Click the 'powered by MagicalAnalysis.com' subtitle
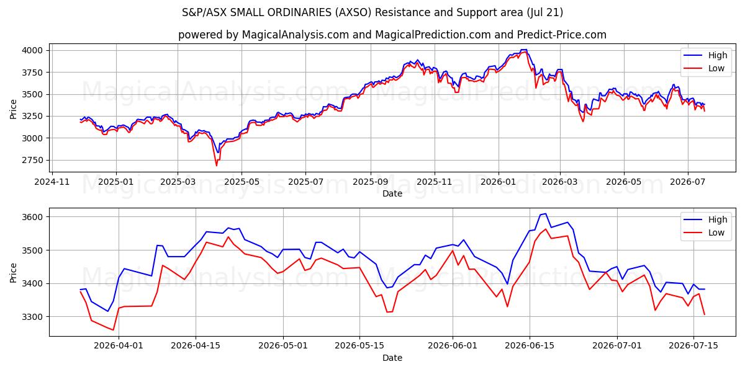 point(392,35)
